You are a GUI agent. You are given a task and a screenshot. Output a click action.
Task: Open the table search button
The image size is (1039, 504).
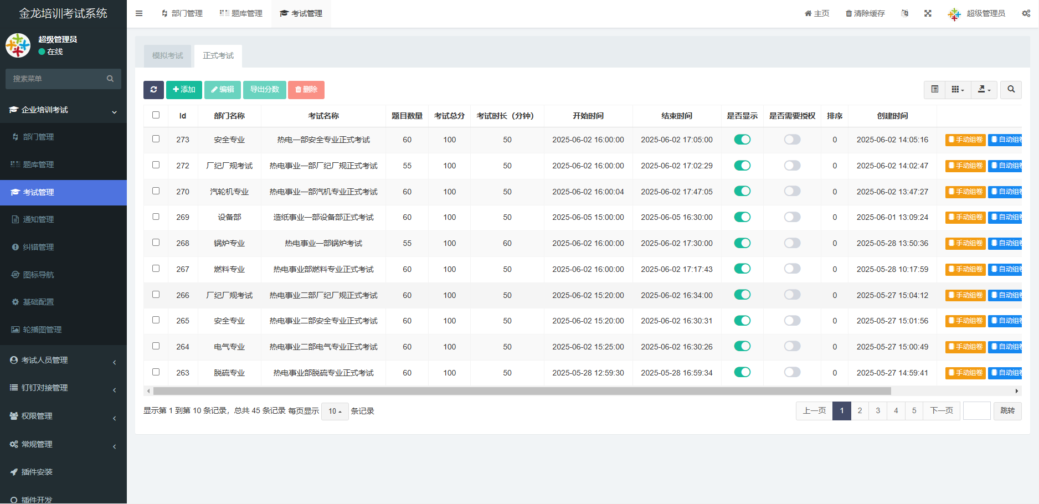(x=1011, y=90)
